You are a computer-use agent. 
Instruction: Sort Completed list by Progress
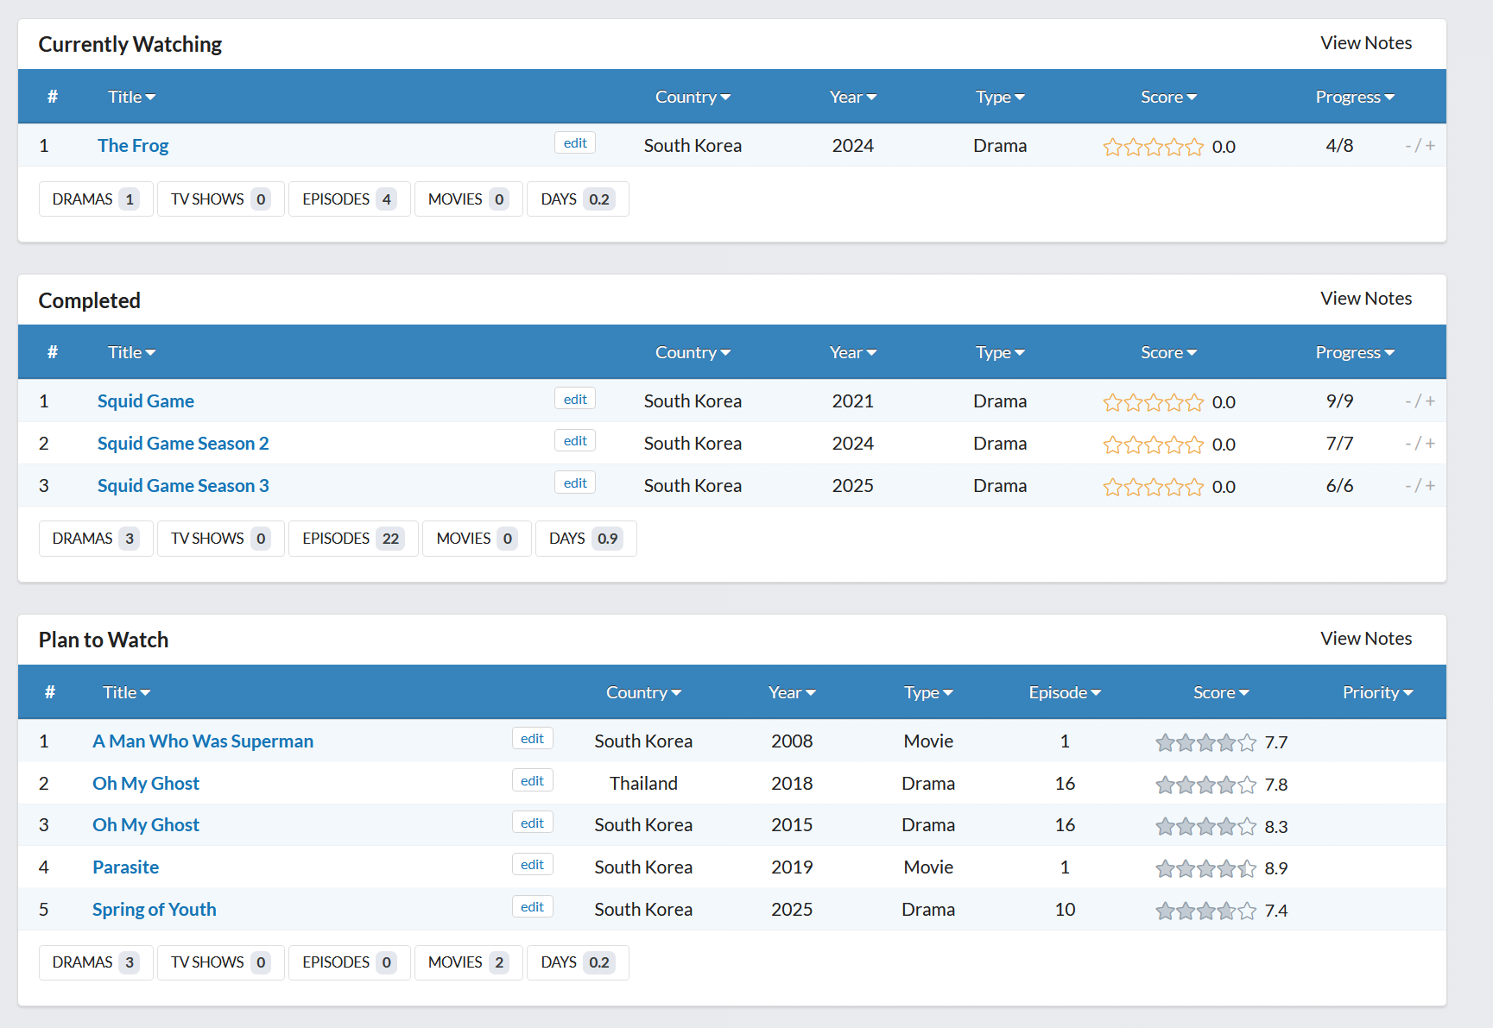pyautogui.click(x=1355, y=352)
